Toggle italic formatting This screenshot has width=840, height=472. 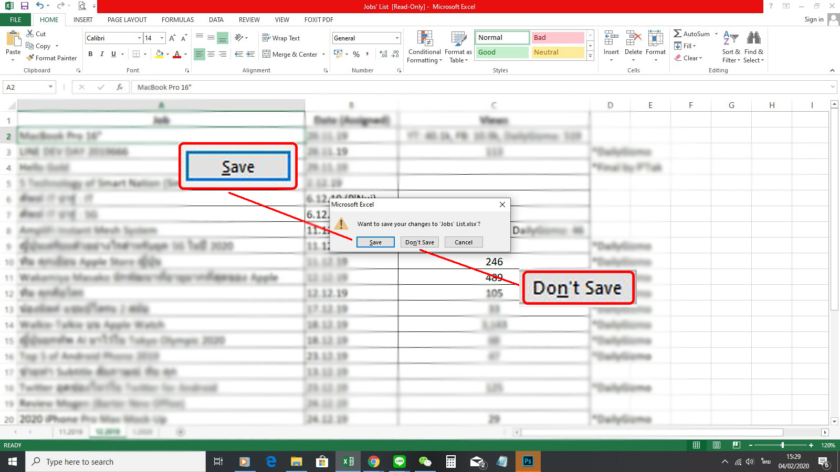click(x=101, y=54)
